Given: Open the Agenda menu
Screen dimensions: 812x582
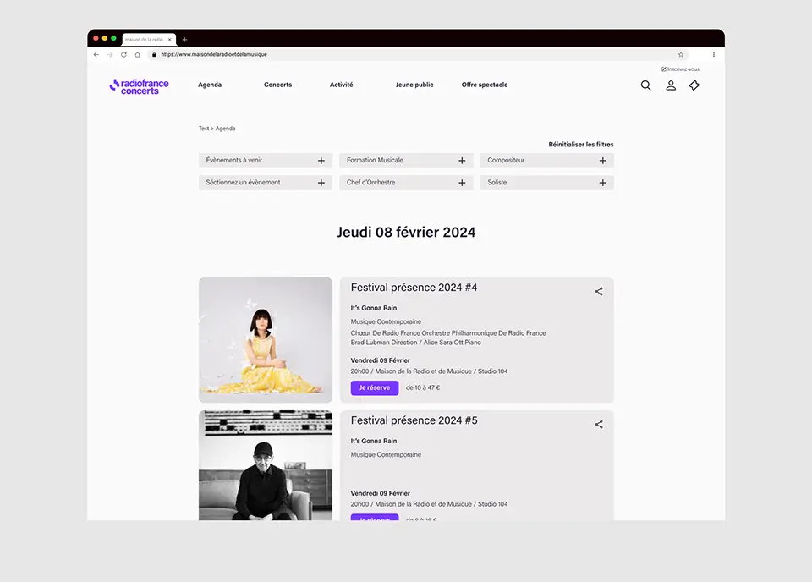Looking at the screenshot, I should tap(210, 85).
